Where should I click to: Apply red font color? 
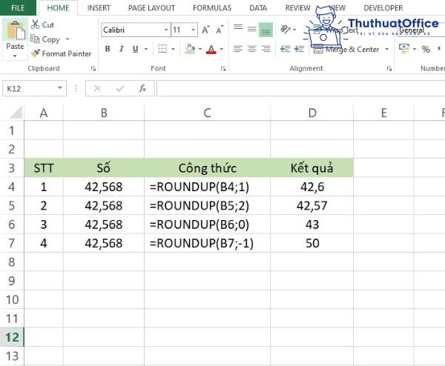tap(211, 50)
